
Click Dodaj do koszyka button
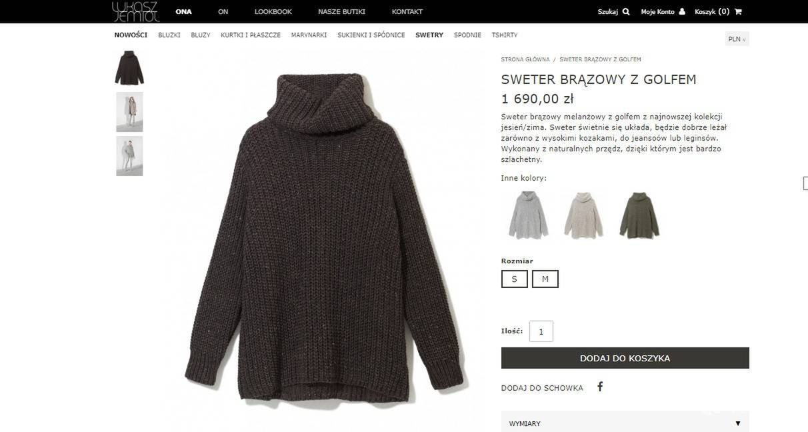(x=625, y=358)
